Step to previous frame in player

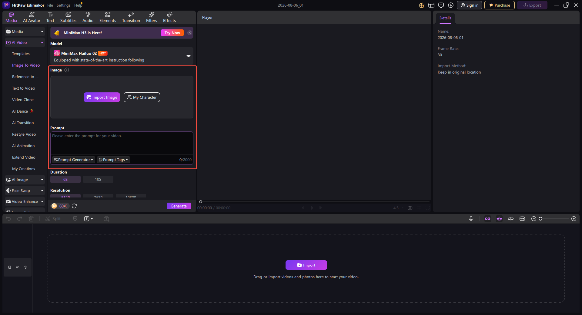tap(303, 208)
